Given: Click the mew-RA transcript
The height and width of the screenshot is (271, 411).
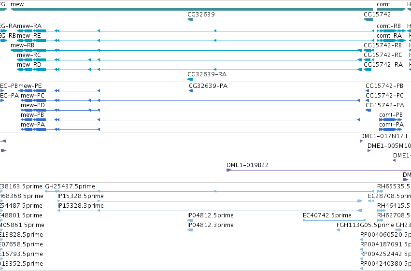Looking at the screenshot, I should (195, 31).
